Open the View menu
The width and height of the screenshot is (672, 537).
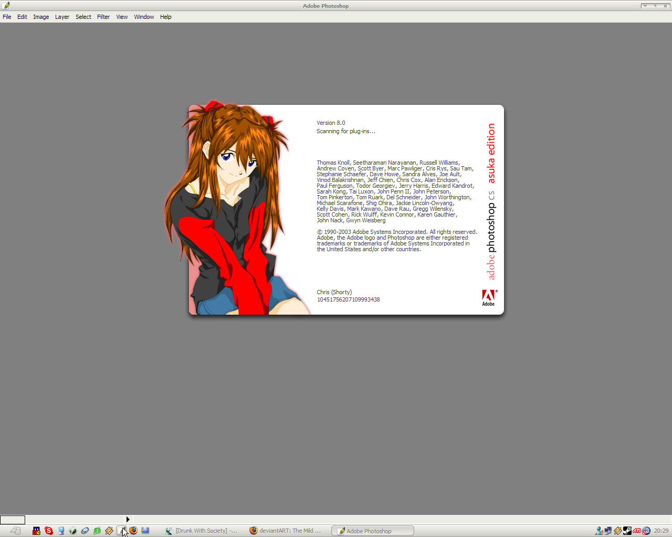click(122, 17)
